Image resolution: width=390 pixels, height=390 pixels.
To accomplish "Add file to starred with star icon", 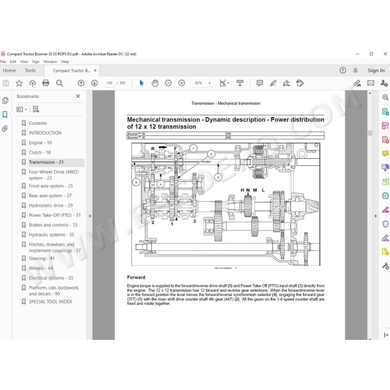I will point(19,83).
